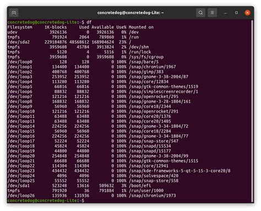
Task: Click the /snap/snapd/15177 mount path
Action: 150,151
